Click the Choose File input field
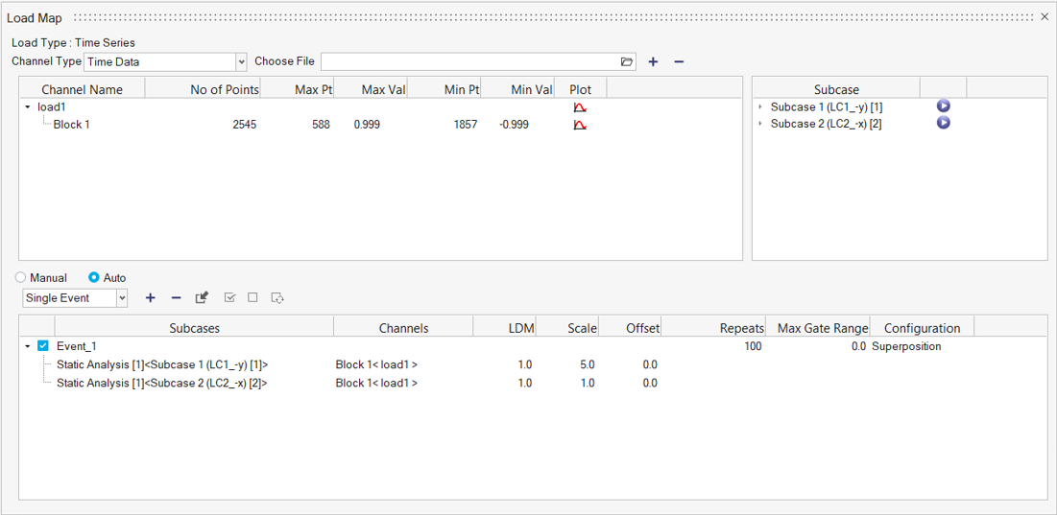 pos(470,62)
